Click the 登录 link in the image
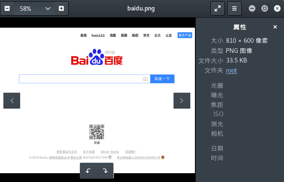The height and width of the screenshot is (182, 284). [x=158, y=35]
